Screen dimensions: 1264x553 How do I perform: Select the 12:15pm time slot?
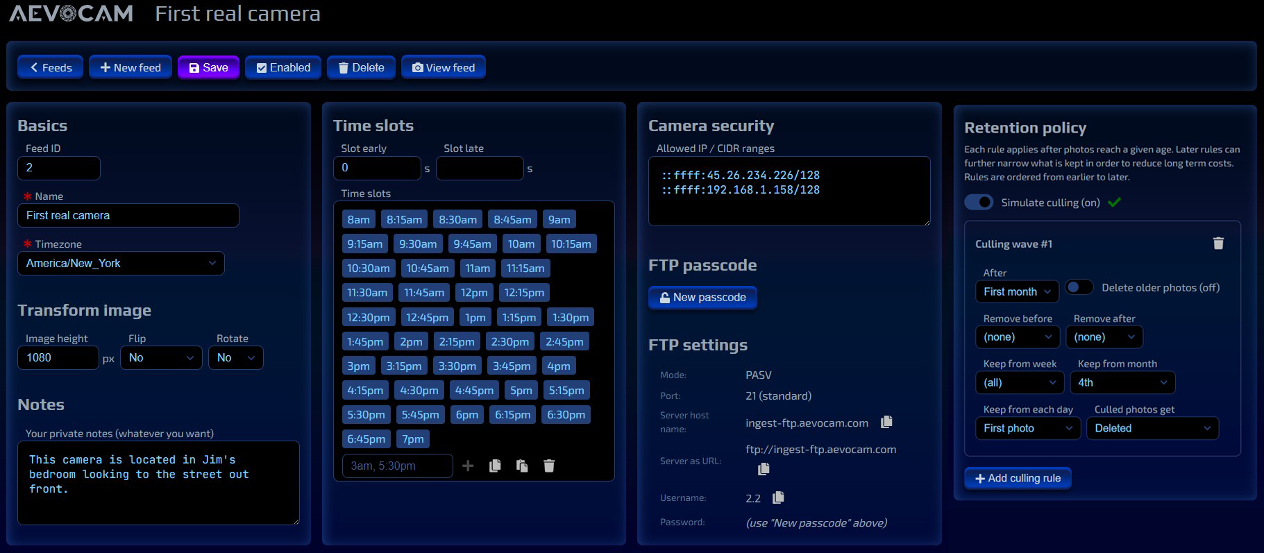pos(524,292)
